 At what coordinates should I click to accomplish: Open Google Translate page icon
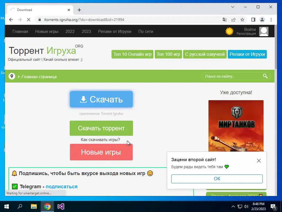pyautogui.click(x=224, y=20)
